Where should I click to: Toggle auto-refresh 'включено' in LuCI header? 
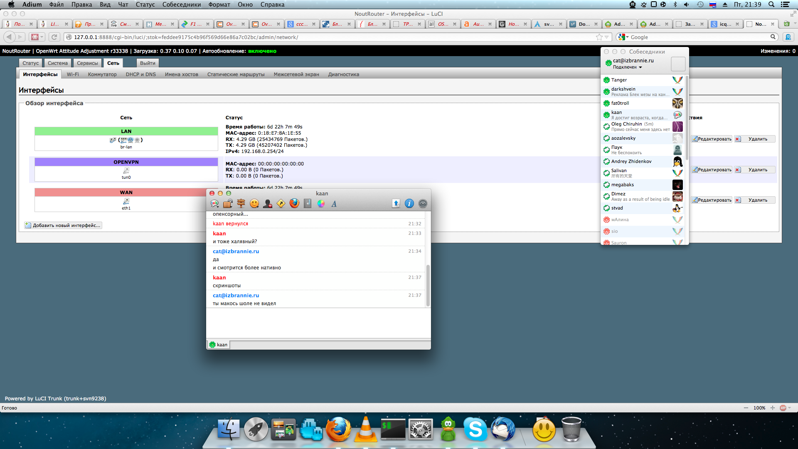pos(262,51)
